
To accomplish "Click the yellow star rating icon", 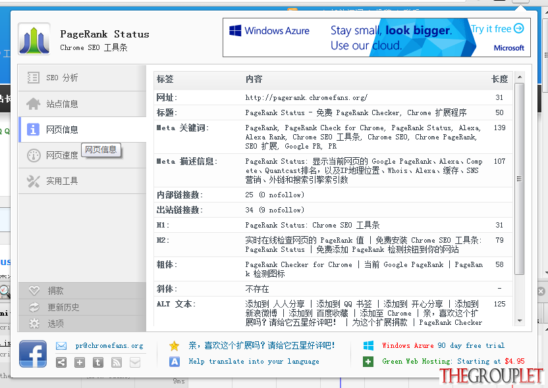I will tap(174, 346).
